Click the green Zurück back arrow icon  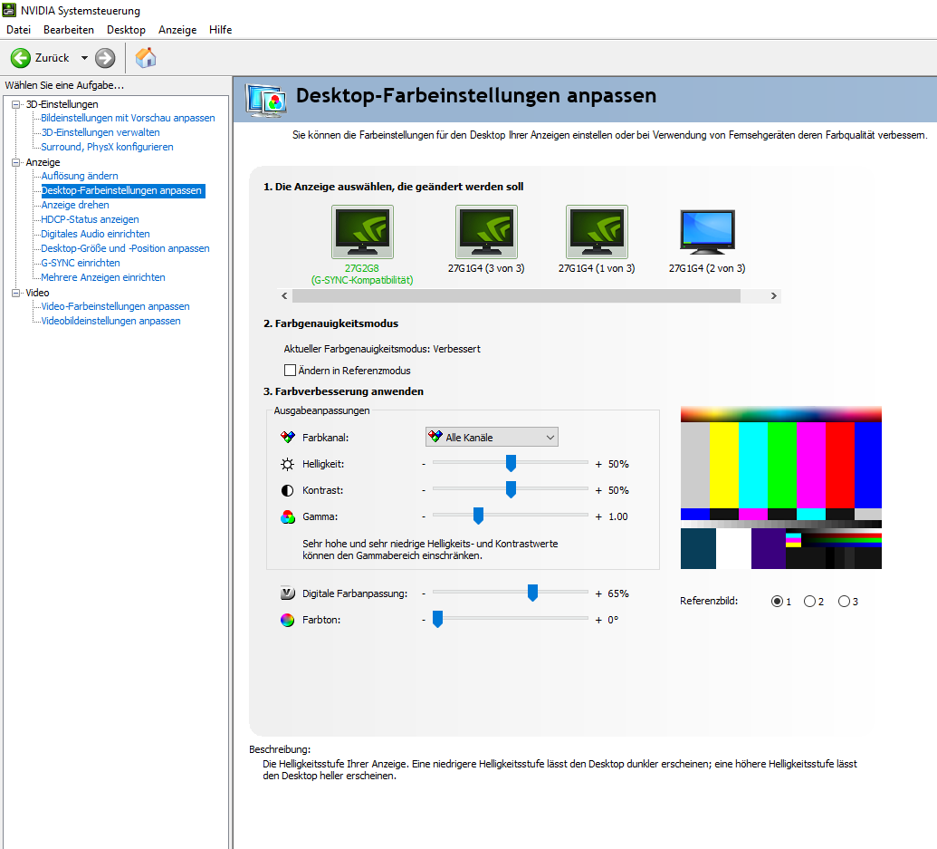tap(20, 58)
